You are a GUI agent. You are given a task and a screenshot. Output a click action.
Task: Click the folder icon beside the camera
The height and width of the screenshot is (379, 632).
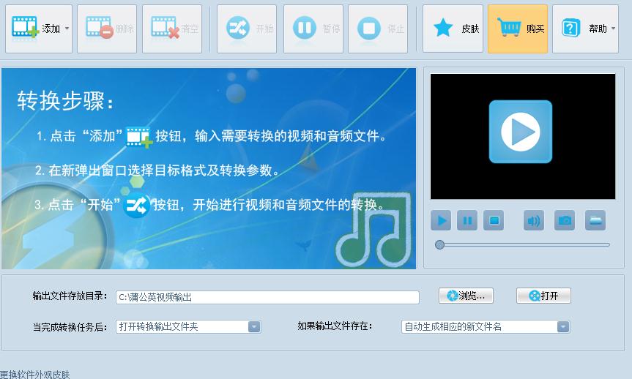(x=595, y=220)
